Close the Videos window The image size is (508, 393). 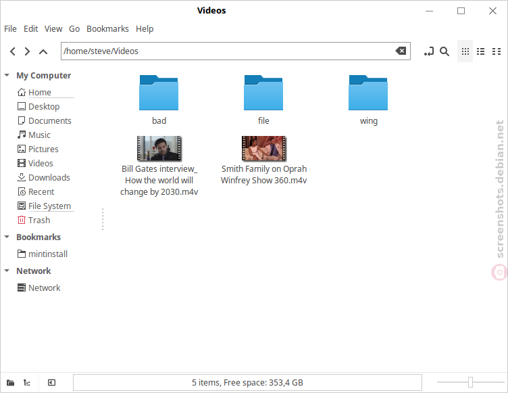(x=492, y=11)
